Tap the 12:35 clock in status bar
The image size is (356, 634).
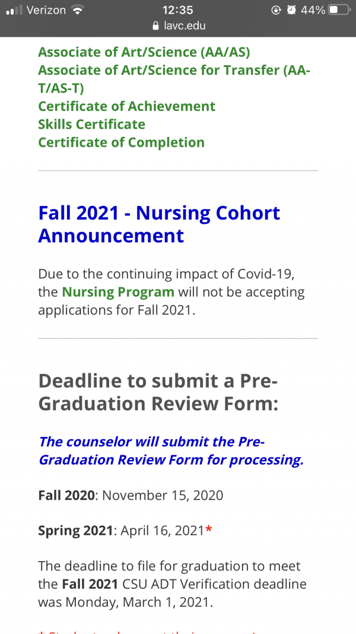(178, 10)
